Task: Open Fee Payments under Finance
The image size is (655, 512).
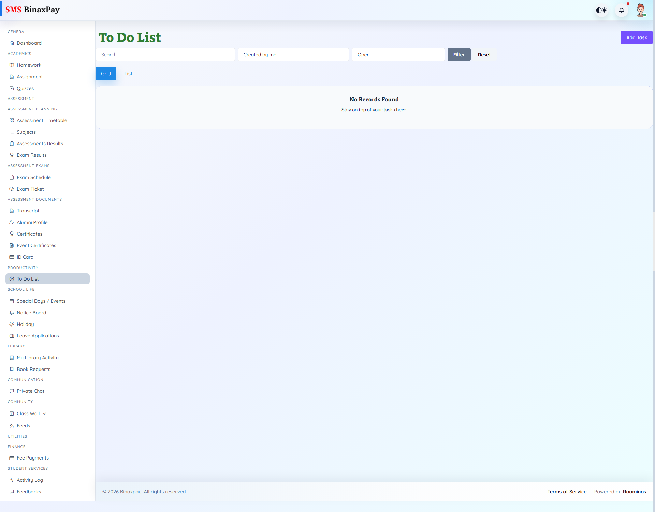Action: (32, 458)
